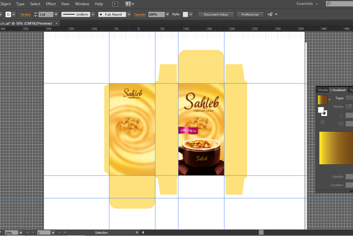This screenshot has width=353, height=236.
Task: Click the gradient fill thumbnail swatch
Action: pos(322,99)
